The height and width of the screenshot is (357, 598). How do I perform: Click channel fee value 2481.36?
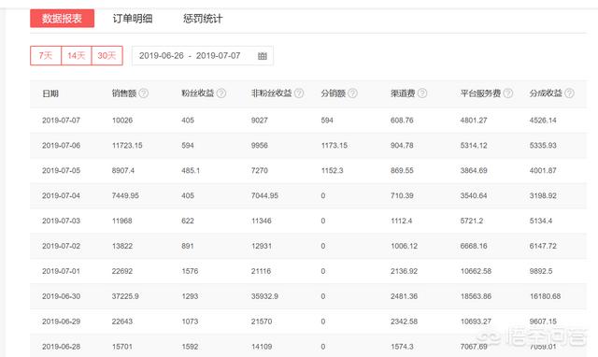(x=405, y=296)
